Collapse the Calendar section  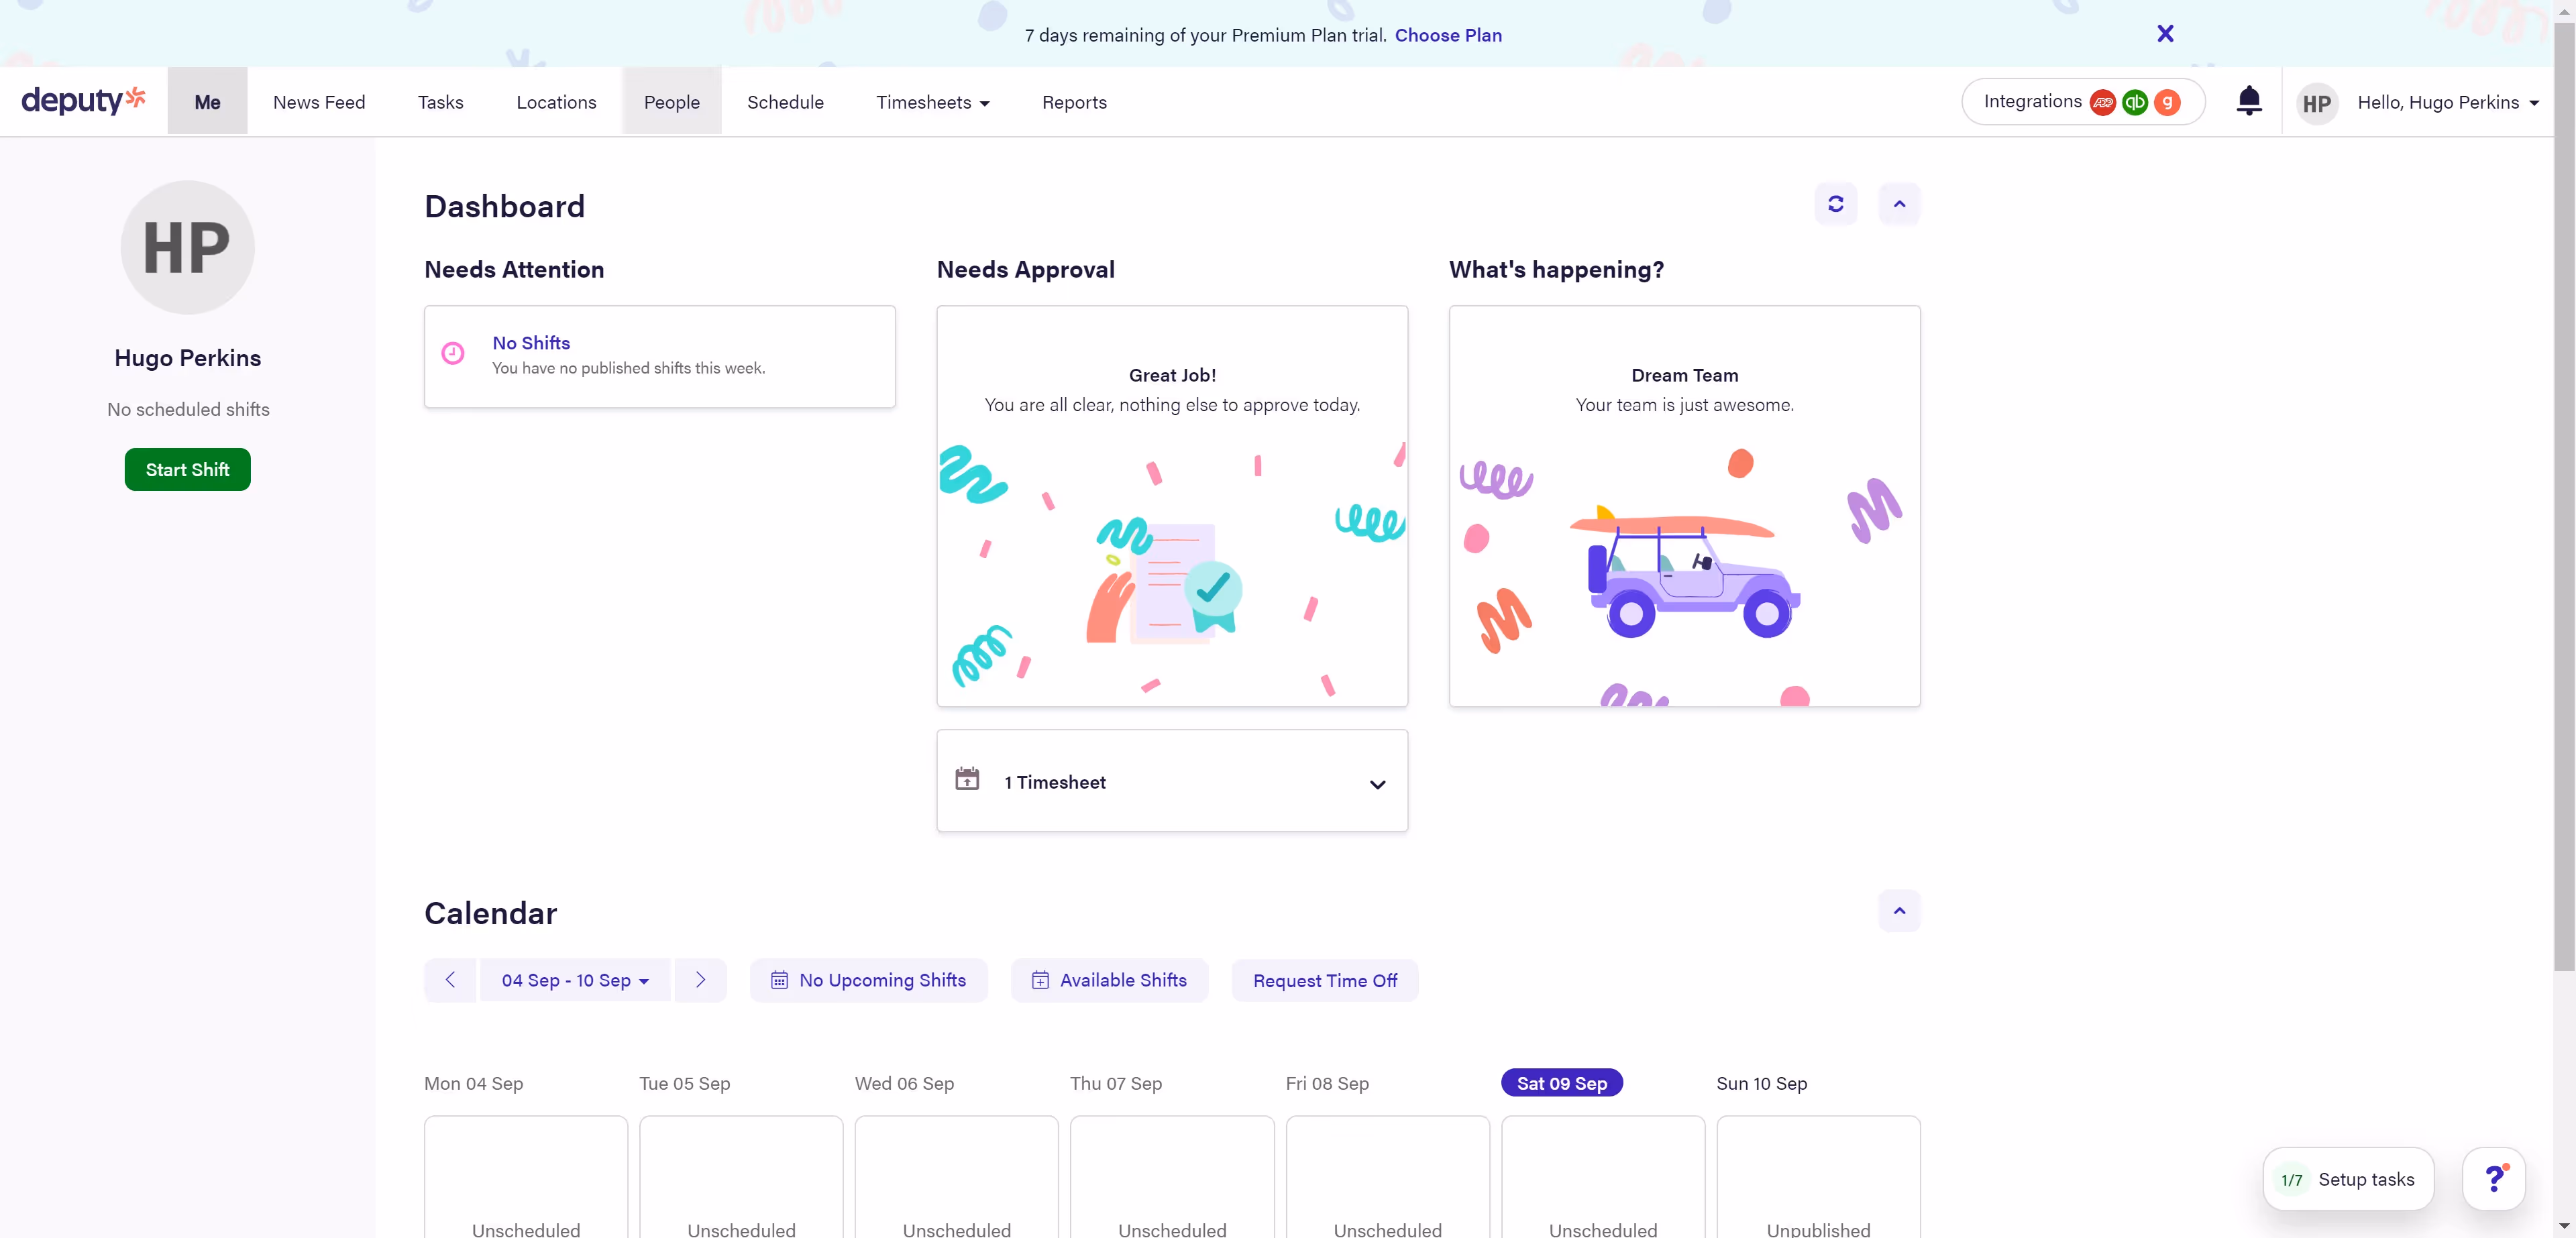click(x=1899, y=910)
